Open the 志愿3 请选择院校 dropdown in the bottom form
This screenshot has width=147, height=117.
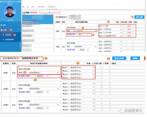pyautogui.click(x=43, y=105)
